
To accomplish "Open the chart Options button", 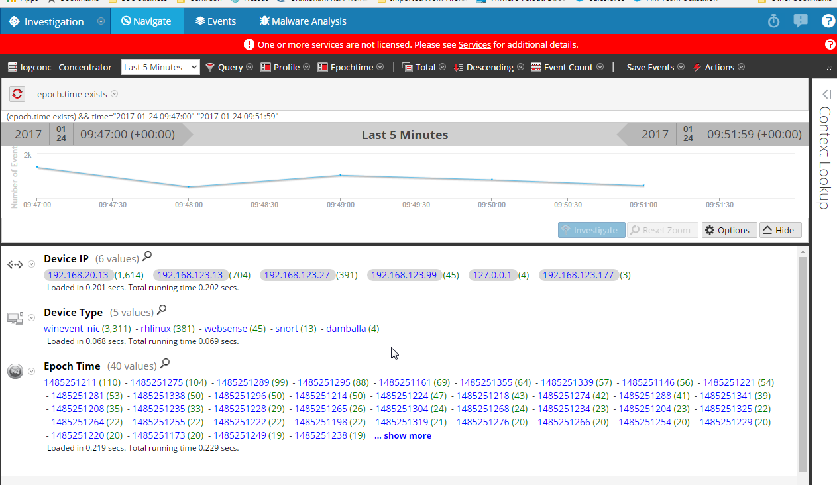I will pyautogui.click(x=728, y=230).
